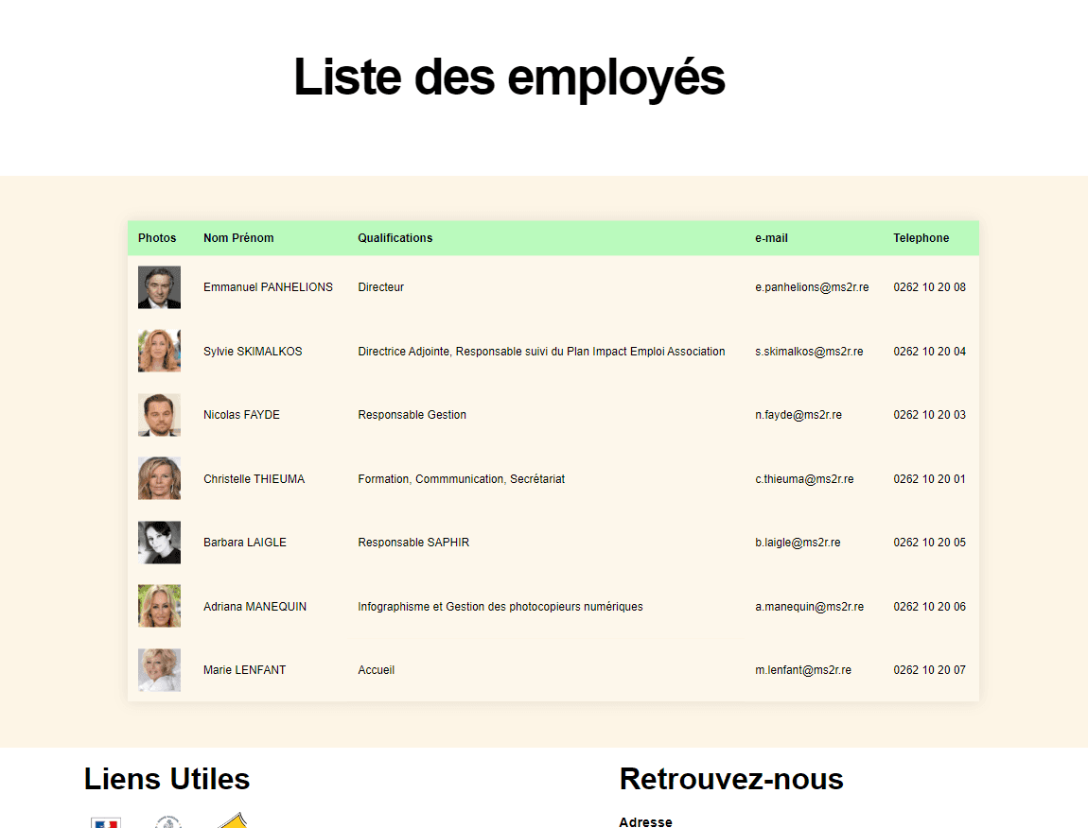The width and height of the screenshot is (1088, 828).
Task: Click Infographisme et Gestion des photocopieurs cell
Action: pyautogui.click(x=500, y=607)
